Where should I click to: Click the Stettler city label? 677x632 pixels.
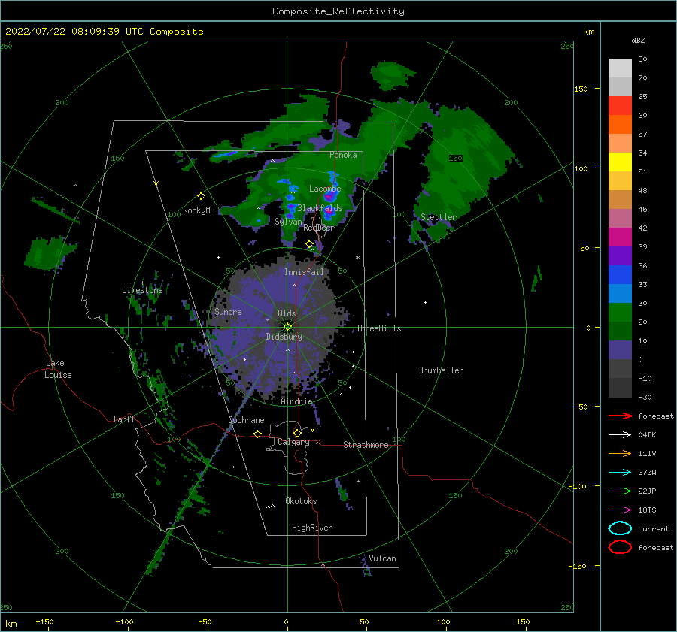click(x=439, y=217)
